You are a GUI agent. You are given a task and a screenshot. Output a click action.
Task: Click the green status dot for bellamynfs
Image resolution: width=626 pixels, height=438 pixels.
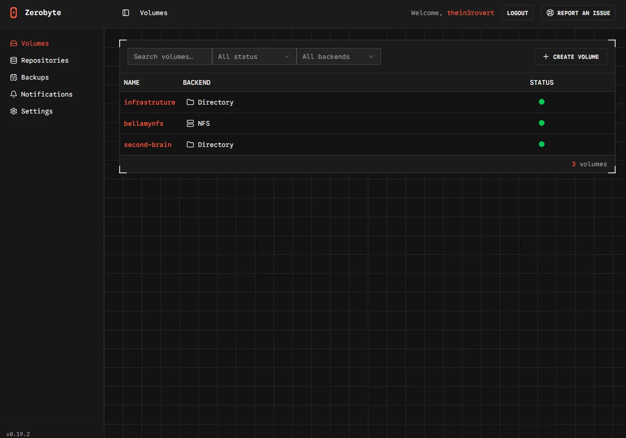click(542, 123)
